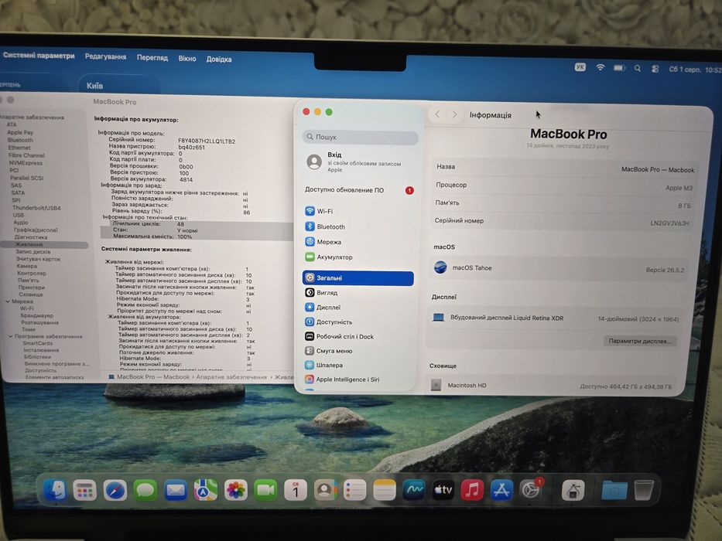The width and height of the screenshot is (722, 541).
Task: Launch Freeform from the Dock
Action: click(413, 490)
